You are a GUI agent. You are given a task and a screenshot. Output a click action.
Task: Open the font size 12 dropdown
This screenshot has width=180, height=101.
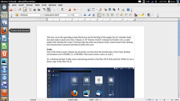(x=80, y=15)
